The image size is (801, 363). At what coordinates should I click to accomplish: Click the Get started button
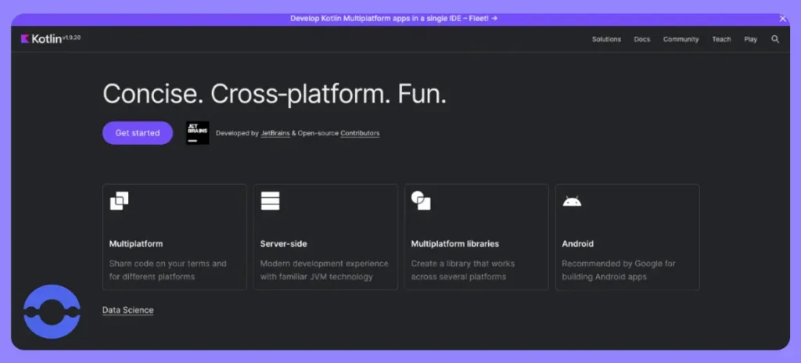pyautogui.click(x=138, y=133)
